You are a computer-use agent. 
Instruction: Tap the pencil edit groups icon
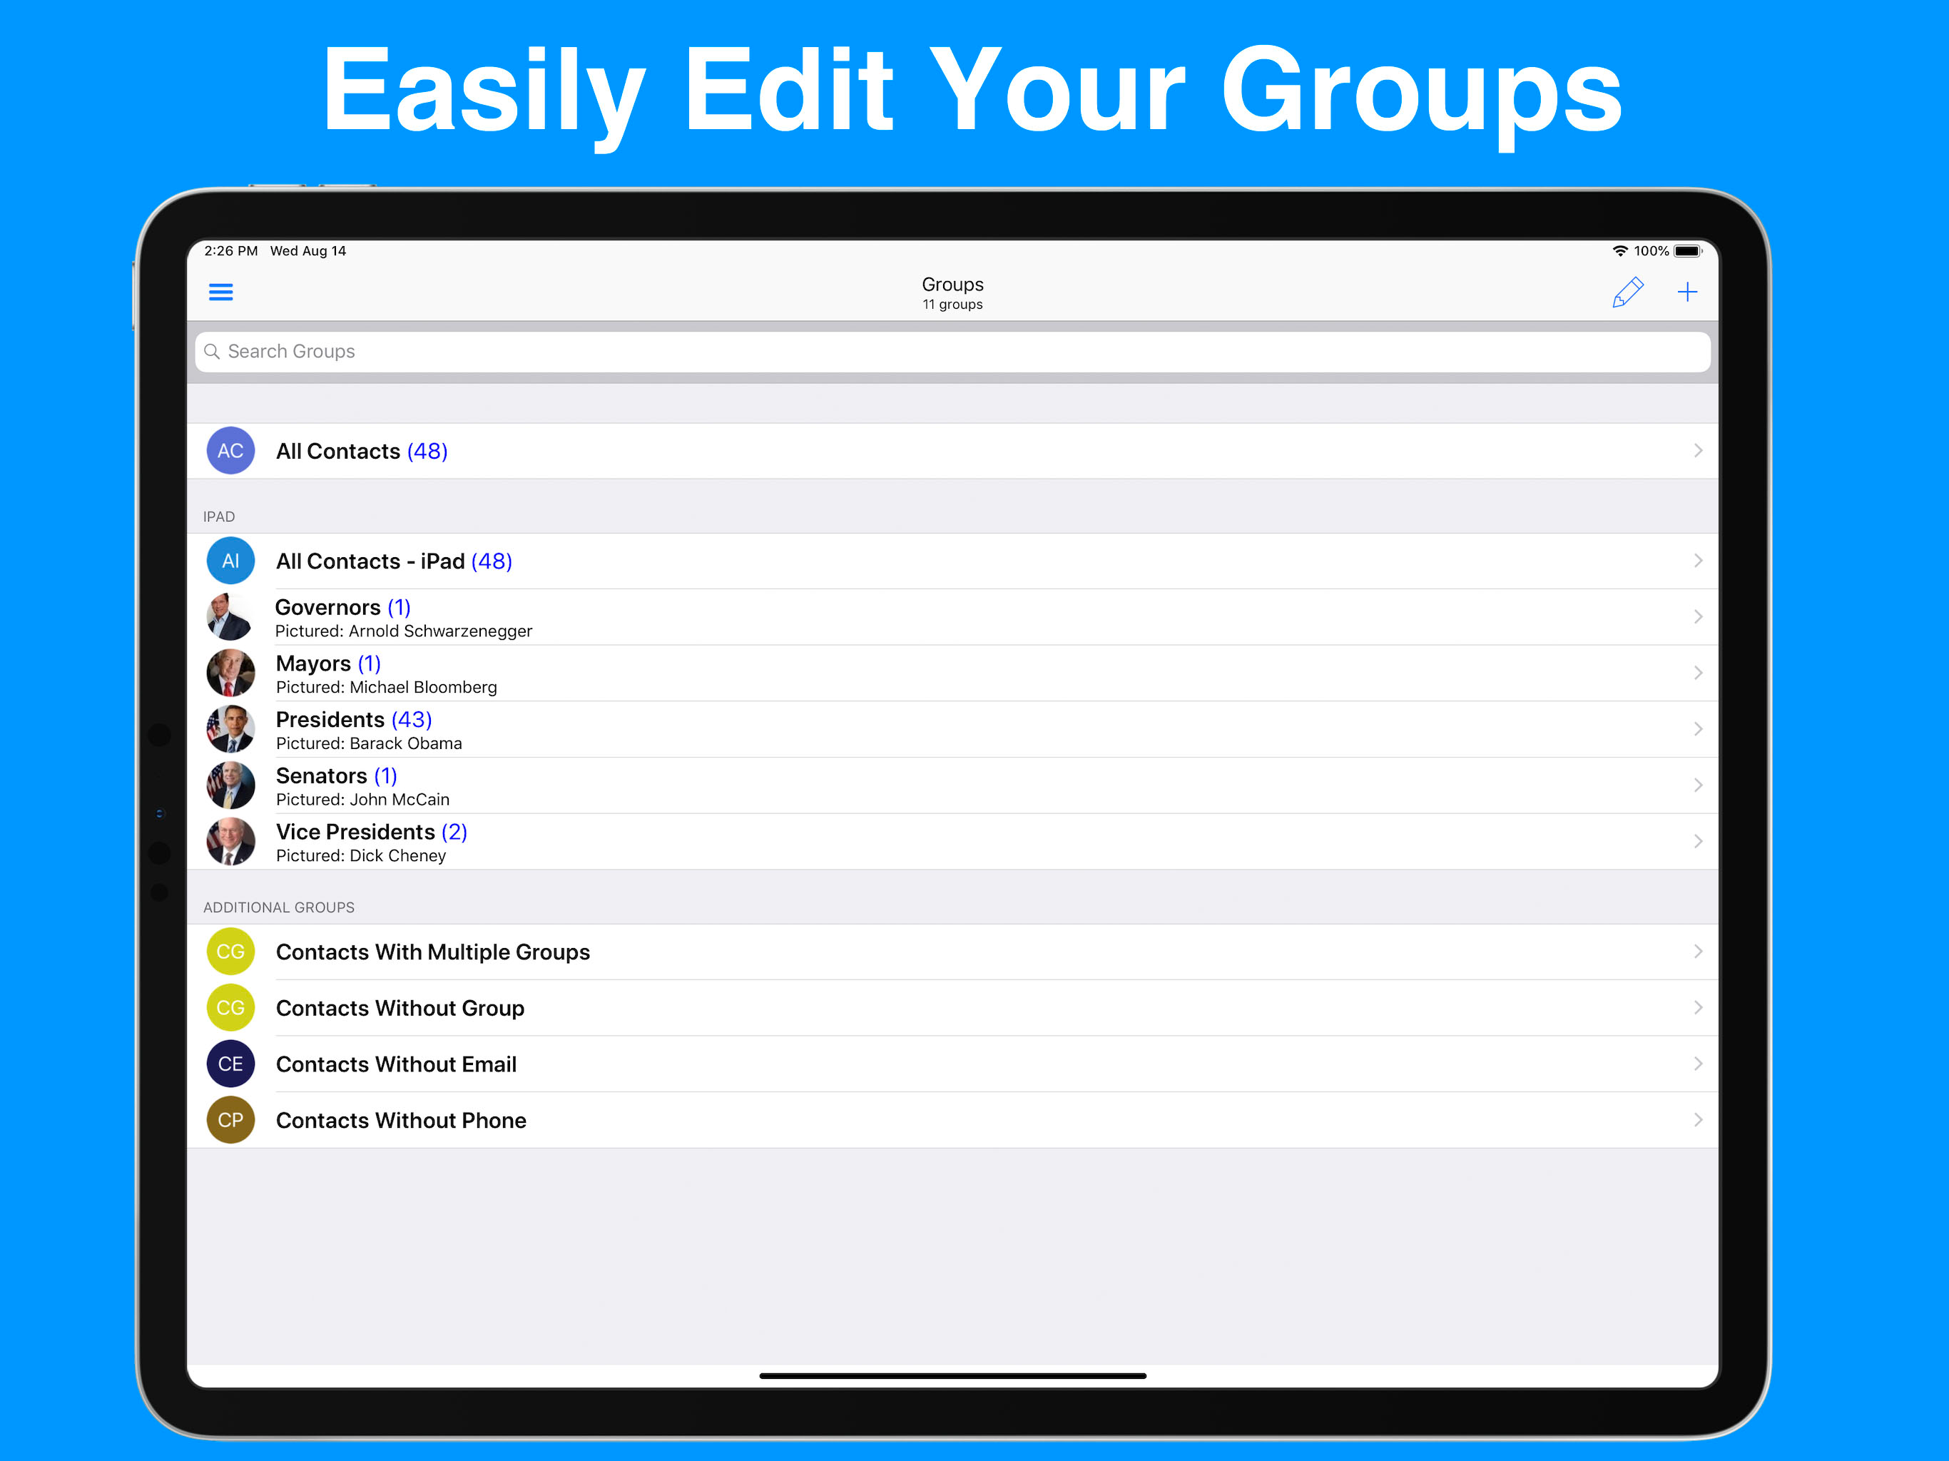coord(1627,292)
